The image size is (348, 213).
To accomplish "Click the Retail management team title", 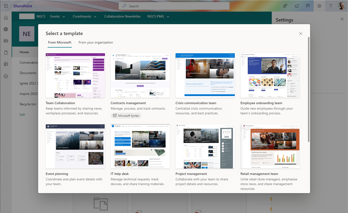I will pyautogui.click(x=259, y=174).
